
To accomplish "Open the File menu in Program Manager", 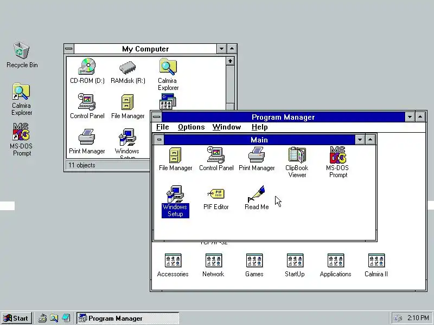I will [x=162, y=127].
